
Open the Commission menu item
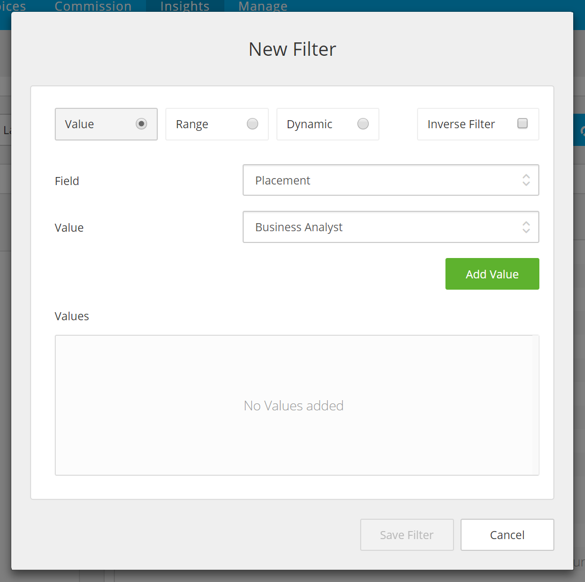93,6
